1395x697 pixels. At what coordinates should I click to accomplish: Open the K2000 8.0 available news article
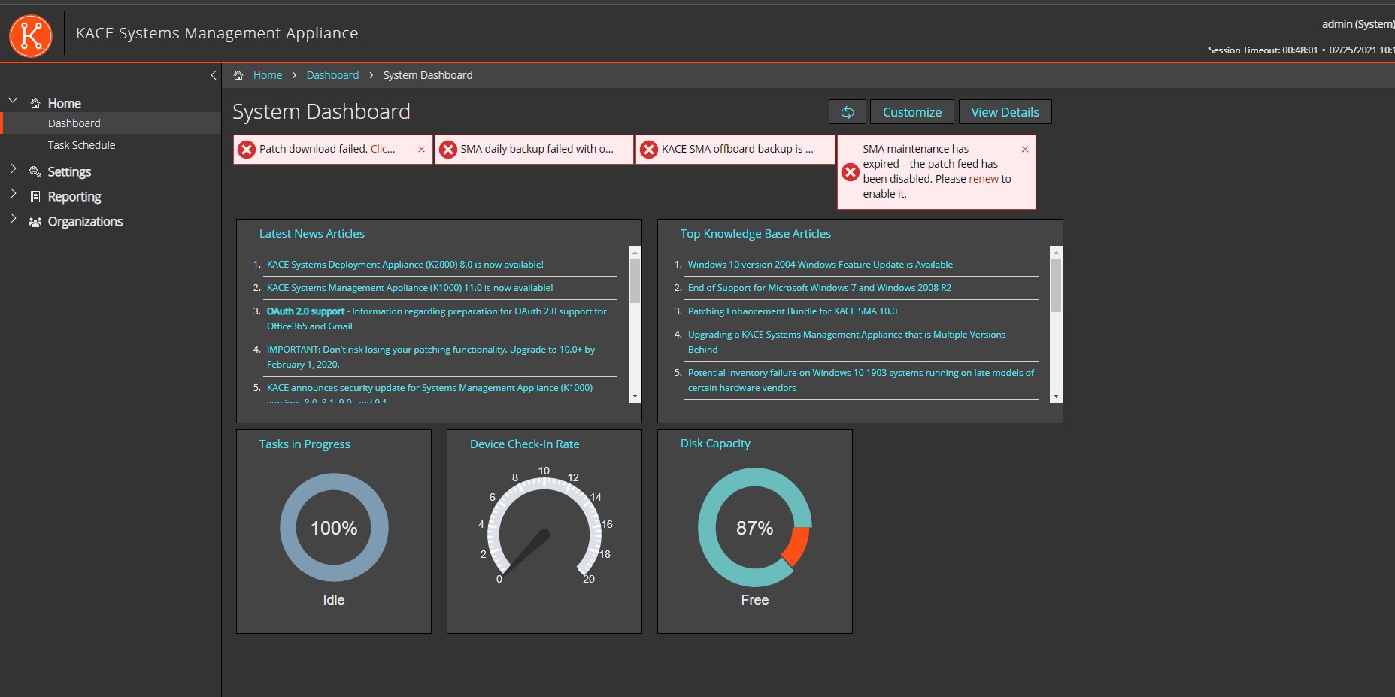[405, 265]
